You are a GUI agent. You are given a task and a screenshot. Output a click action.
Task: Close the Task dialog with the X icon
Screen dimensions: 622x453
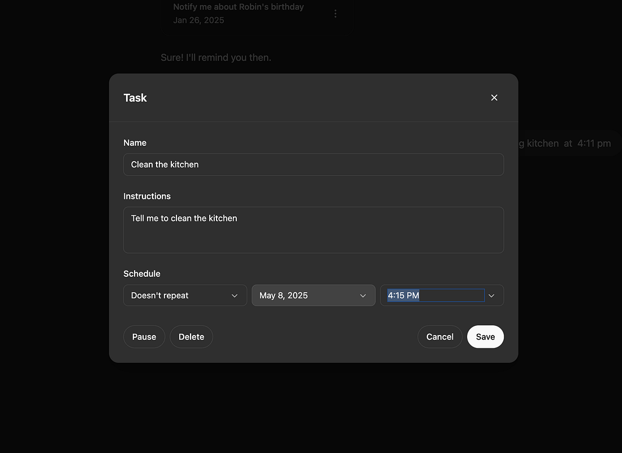[494, 98]
